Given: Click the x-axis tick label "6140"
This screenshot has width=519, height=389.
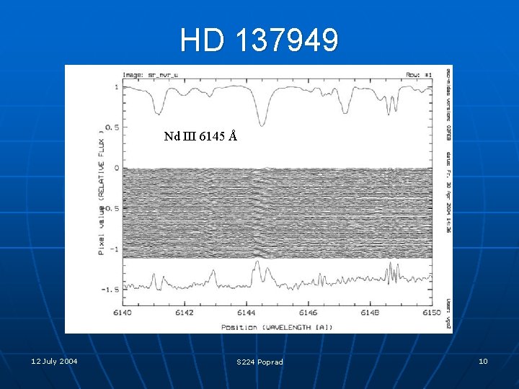Looking at the screenshot, I should point(123,313).
